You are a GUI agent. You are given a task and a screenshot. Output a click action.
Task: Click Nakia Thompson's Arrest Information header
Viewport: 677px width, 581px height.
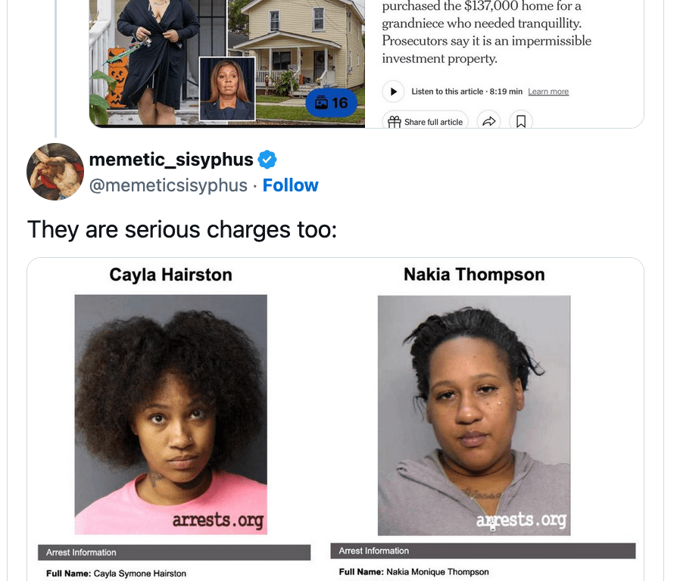[483, 551]
